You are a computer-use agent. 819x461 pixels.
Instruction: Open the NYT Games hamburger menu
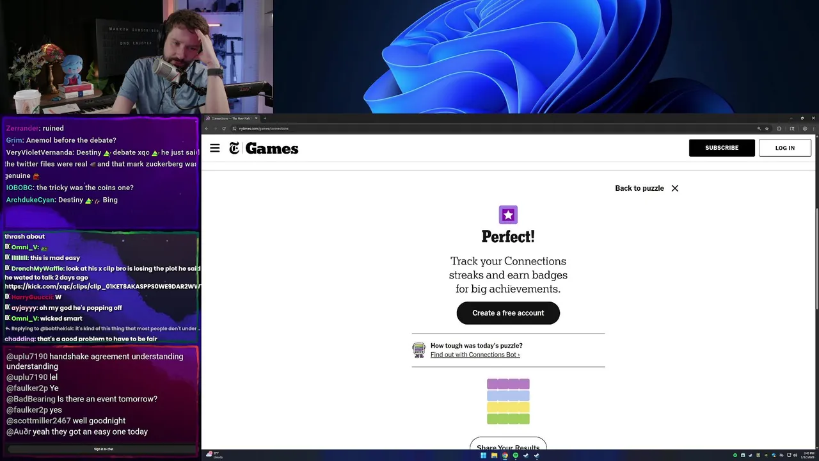(x=215, y=149)
